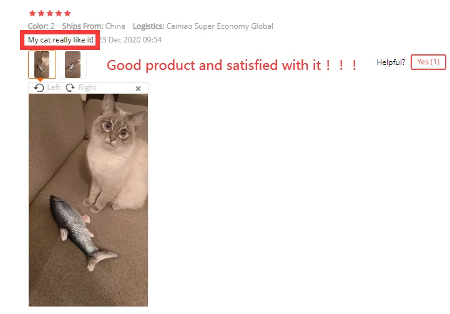Click the rotate left arrow icon

tap(39, 87)
